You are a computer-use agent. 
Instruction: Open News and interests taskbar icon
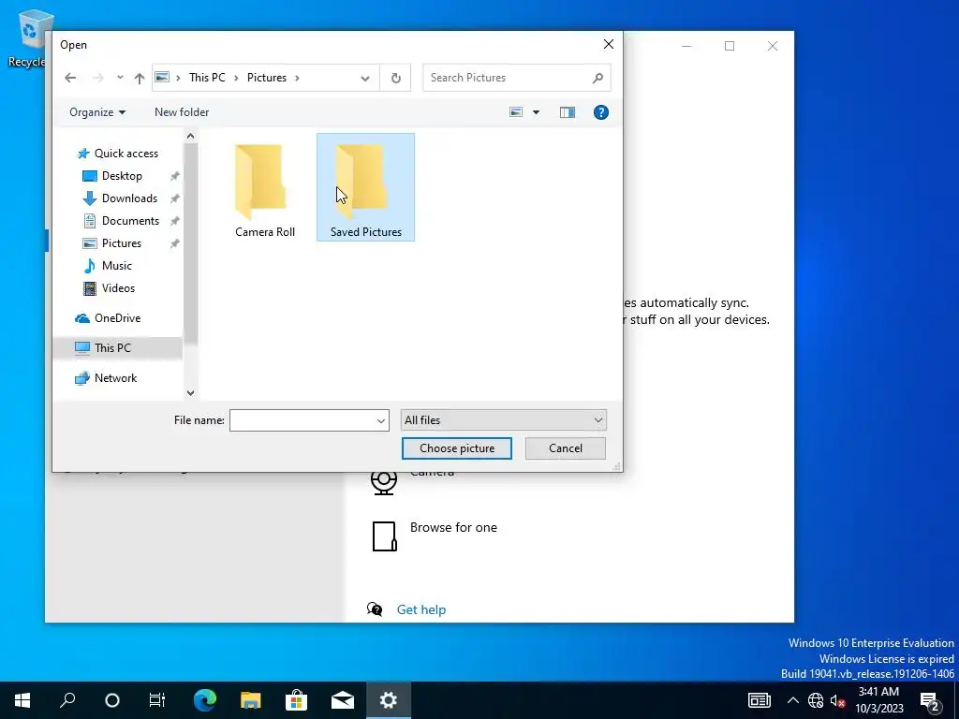tap(759, 700)
